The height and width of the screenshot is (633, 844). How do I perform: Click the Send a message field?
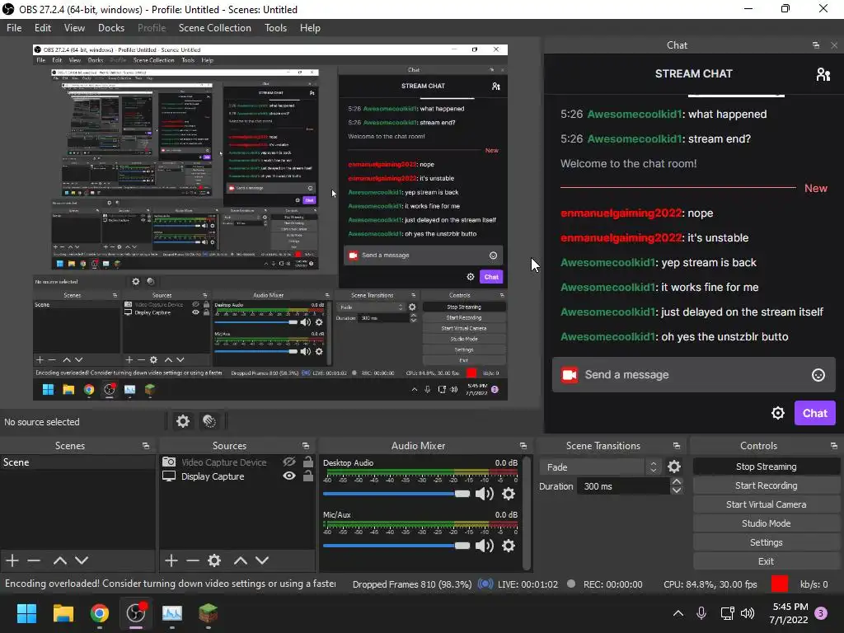coord(693,375)
